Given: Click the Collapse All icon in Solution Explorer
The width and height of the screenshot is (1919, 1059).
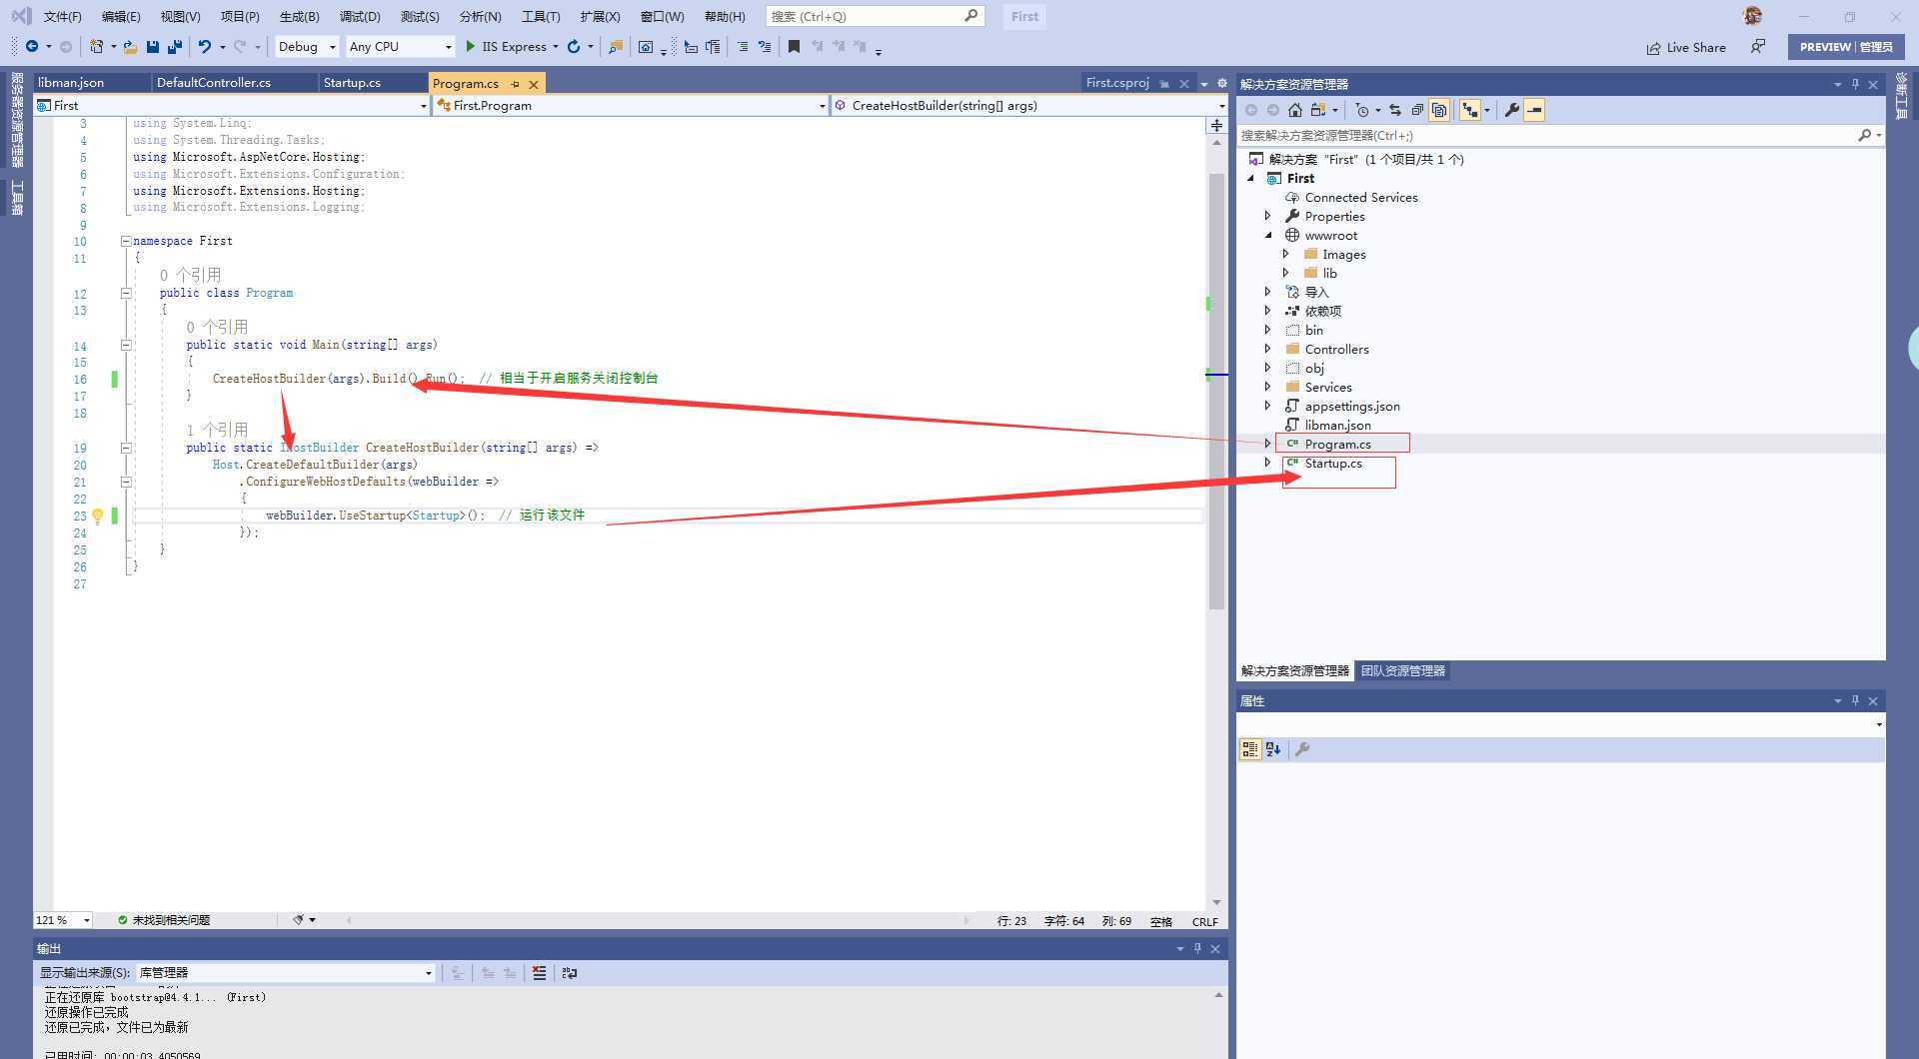Looking at the screenshot, I should coord(1417,110).
